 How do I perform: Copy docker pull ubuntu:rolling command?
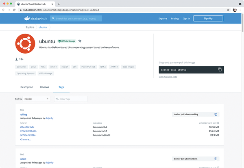[x=216, y=114]
